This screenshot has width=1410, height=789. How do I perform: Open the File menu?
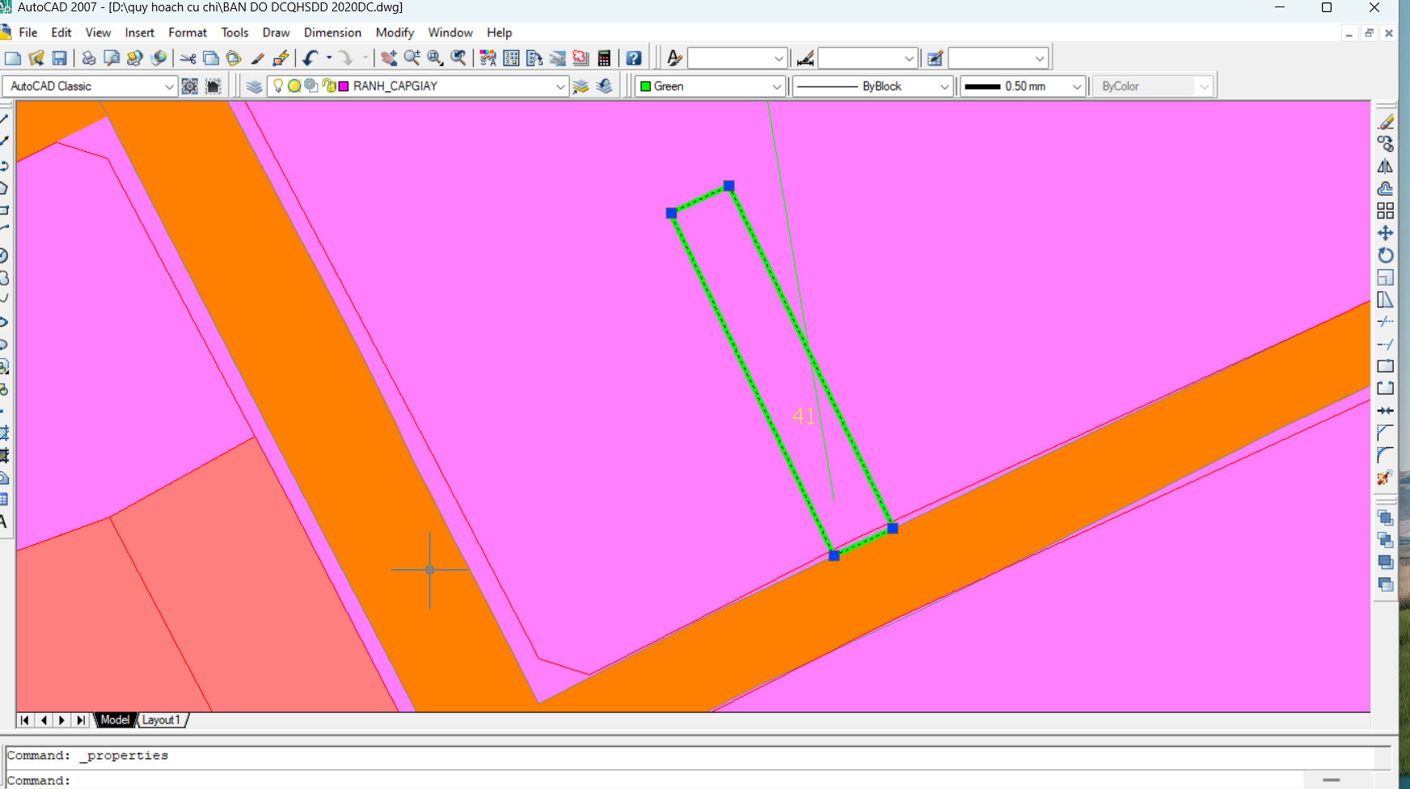(28, 32)
